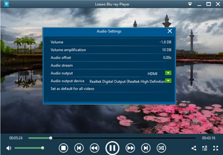The height and width of the screenshot is (155, 223).
Task: Open the title bar dropdown menu
Action: click(190, 4)
